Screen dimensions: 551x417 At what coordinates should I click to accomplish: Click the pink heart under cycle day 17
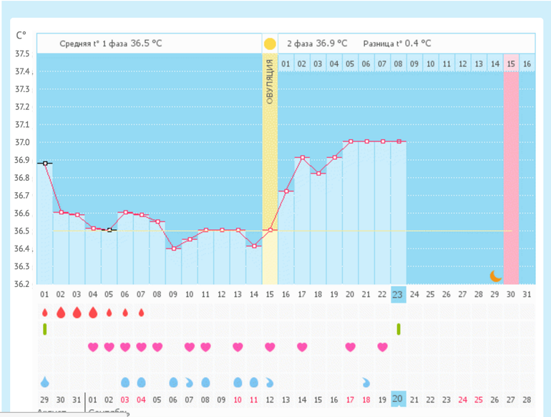pyautogui.click(x=302, y=347)
